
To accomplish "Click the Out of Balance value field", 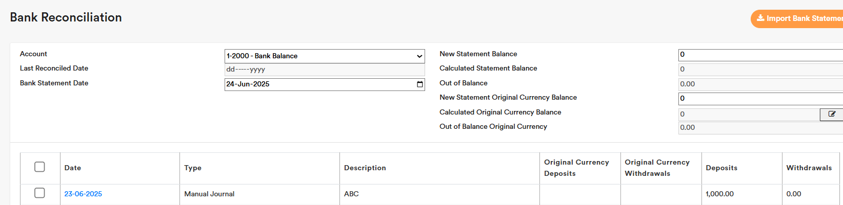I will click(759, 84).
